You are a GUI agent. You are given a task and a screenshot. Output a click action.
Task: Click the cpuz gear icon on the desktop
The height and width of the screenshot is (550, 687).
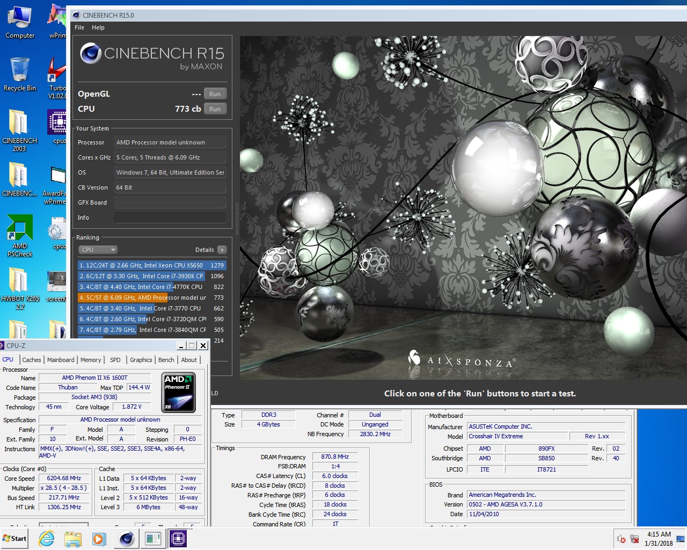click(57, 234)
